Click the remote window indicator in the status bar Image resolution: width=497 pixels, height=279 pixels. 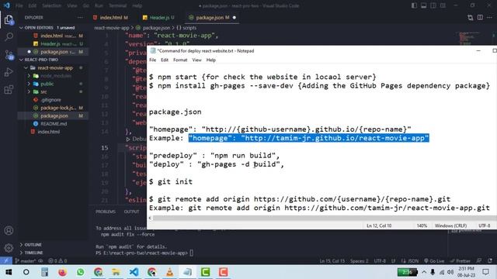point(6,260)
